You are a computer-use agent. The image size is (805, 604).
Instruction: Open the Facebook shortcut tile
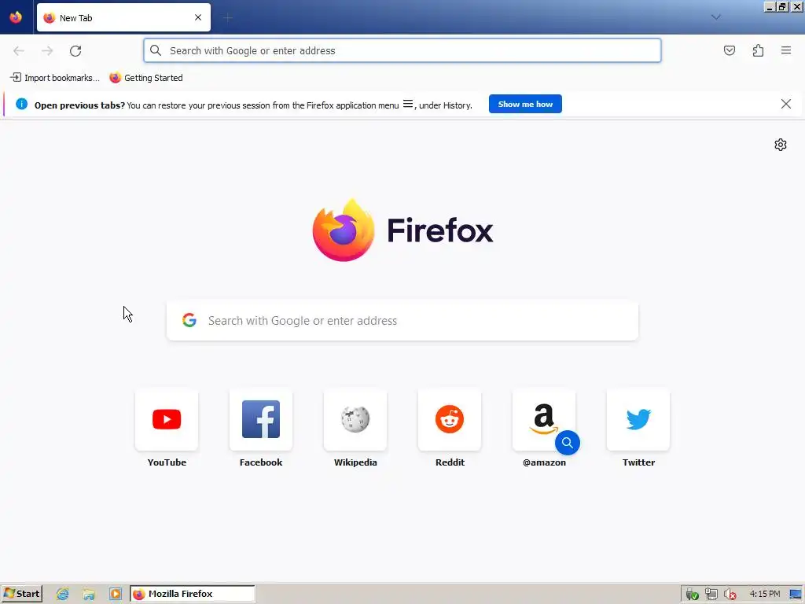(x=261, y=429)
